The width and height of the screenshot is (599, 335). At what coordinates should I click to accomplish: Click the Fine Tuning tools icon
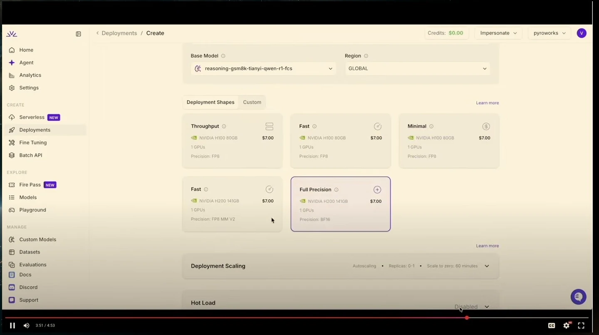click(x=12, y=143)
